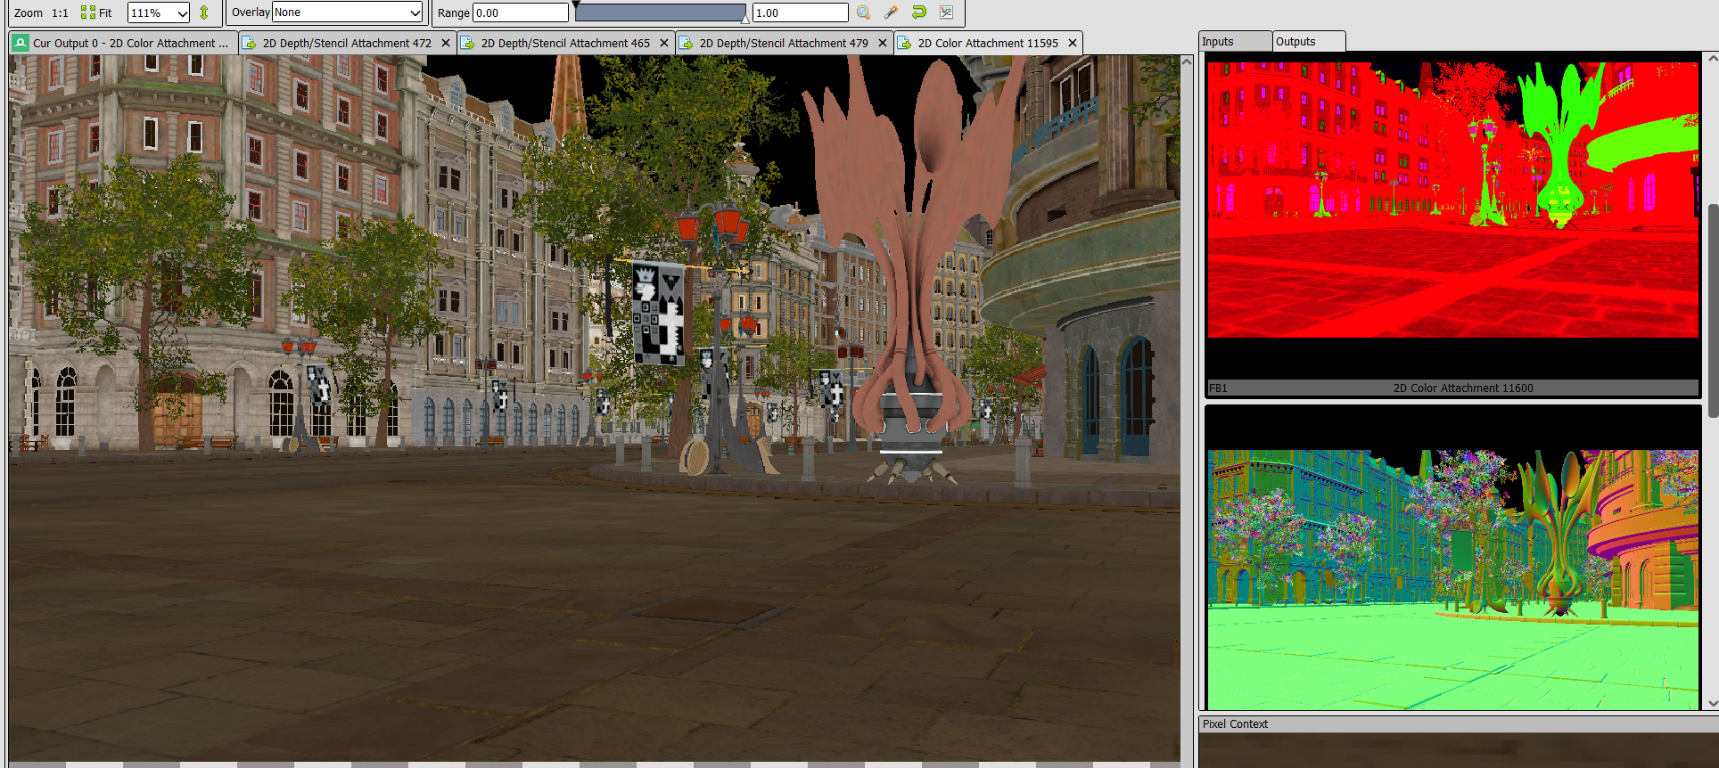Switch to the Outputs tab
This screenshot has height=768, width=1719.
point(1307,42)
